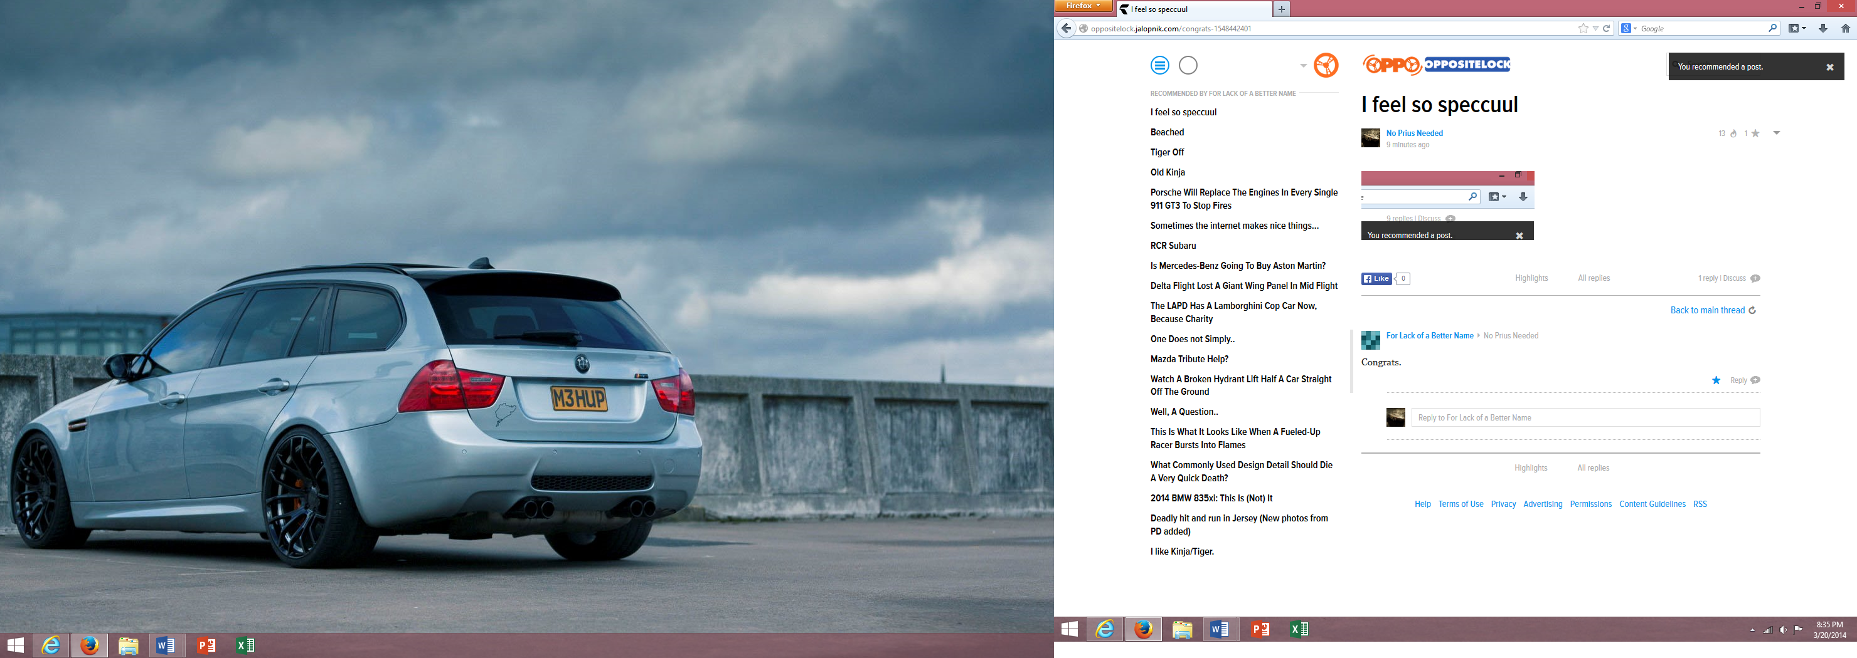Open '2014 BMW 835xi' sidebar post
This screenshot has height=658, width=1857.
pos(1211,498)
